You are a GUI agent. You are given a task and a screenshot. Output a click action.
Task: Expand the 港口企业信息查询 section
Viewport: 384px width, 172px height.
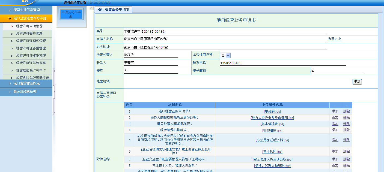pos(26,10)
